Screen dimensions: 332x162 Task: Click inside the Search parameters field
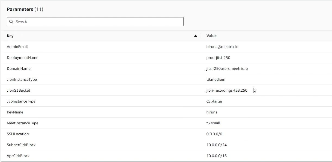tap(95, 21)
